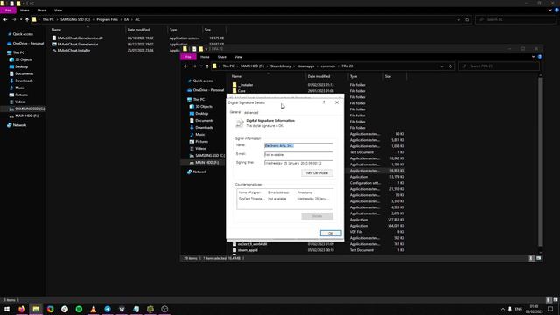The width and height of the screenshot is (560, 315).
Task: Open Firefox from the taskbar
Action: pyautogui.click(x=22, y=309)
